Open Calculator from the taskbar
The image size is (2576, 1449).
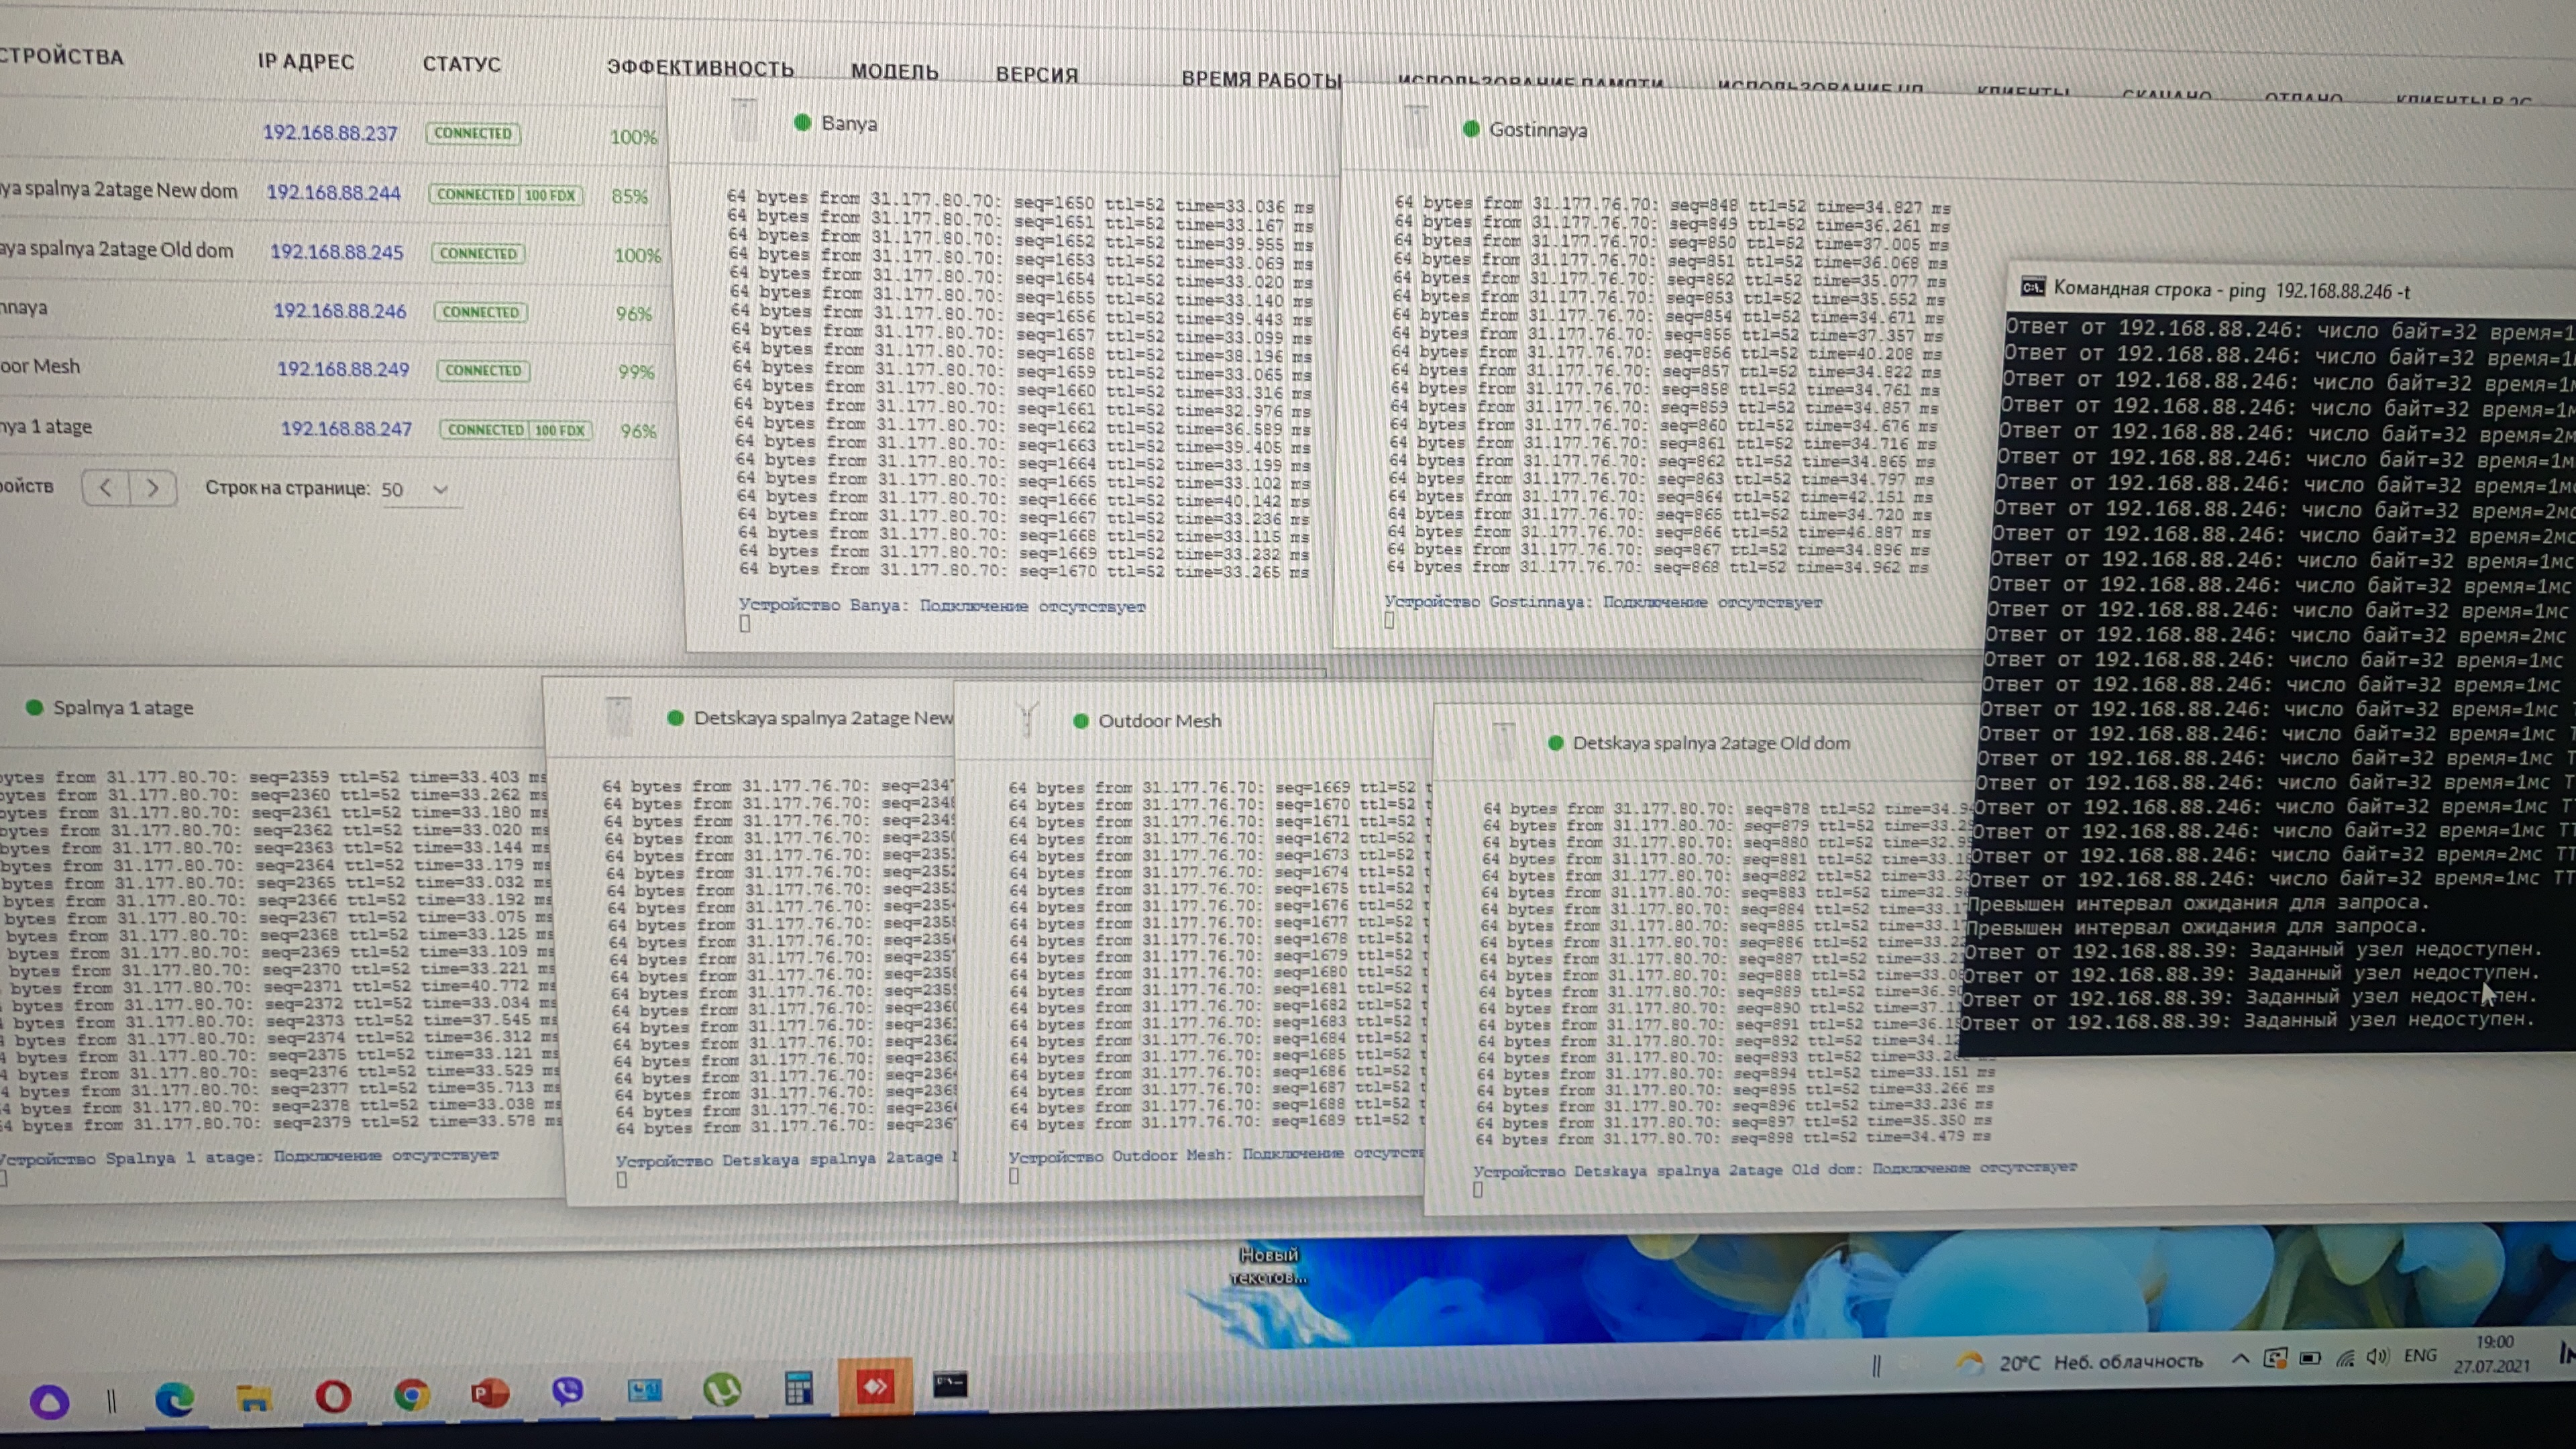(x=798, y=1388)
